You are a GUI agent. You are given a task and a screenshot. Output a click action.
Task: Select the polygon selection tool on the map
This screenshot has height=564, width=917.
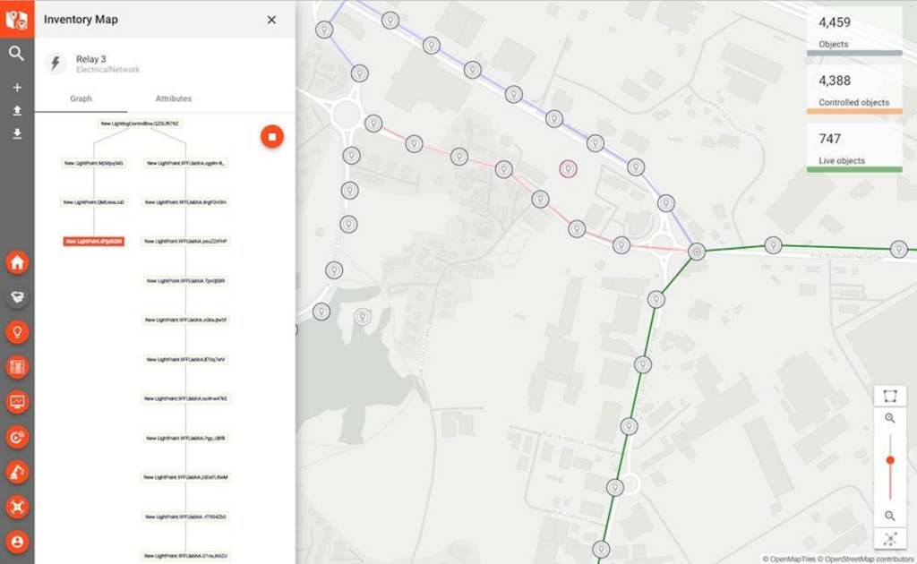point(891,395)
